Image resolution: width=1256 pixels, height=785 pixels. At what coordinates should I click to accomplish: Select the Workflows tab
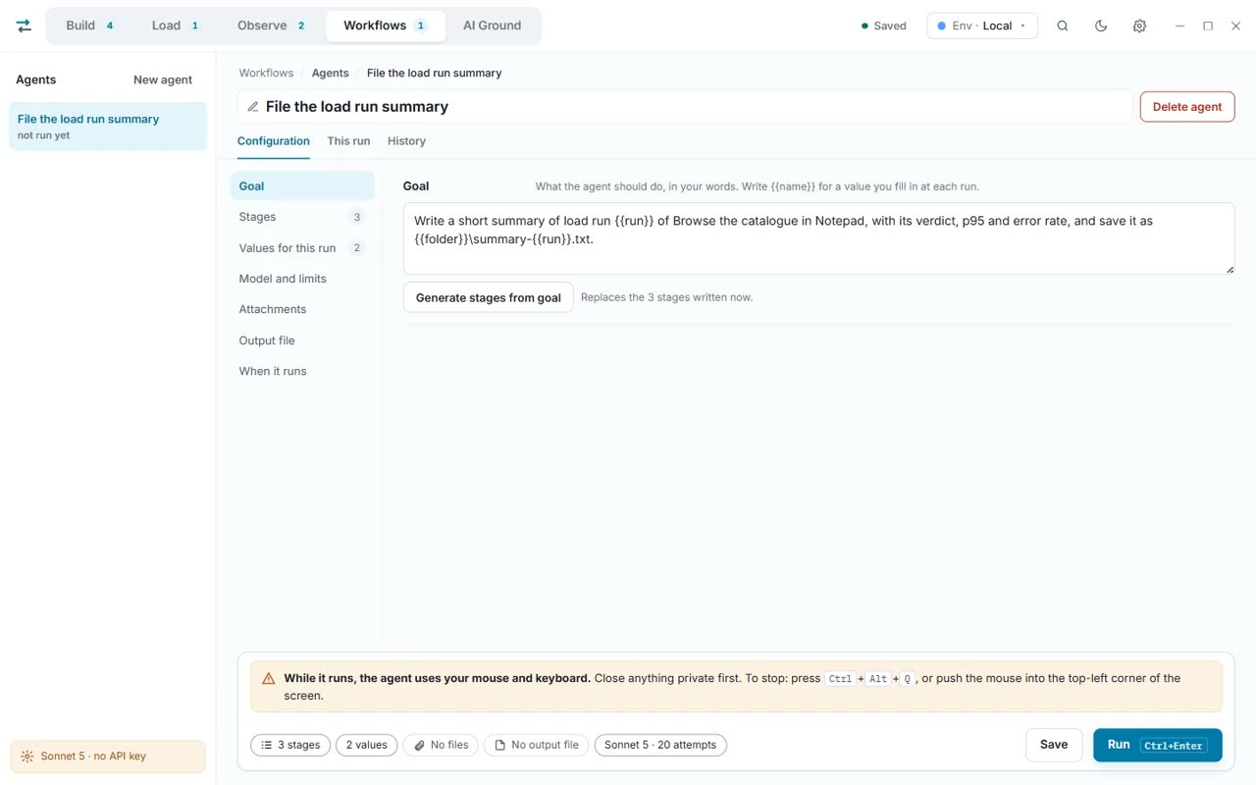385,26
